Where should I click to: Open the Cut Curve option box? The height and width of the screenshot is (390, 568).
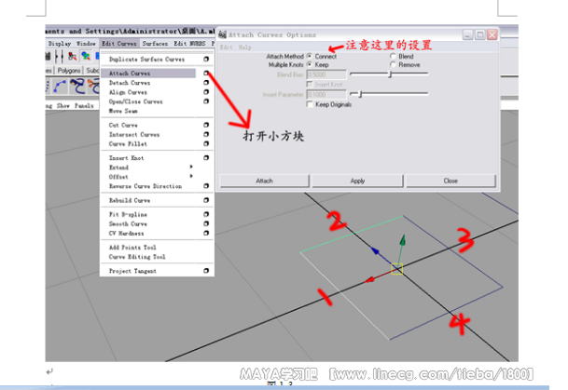pos(206,125)
